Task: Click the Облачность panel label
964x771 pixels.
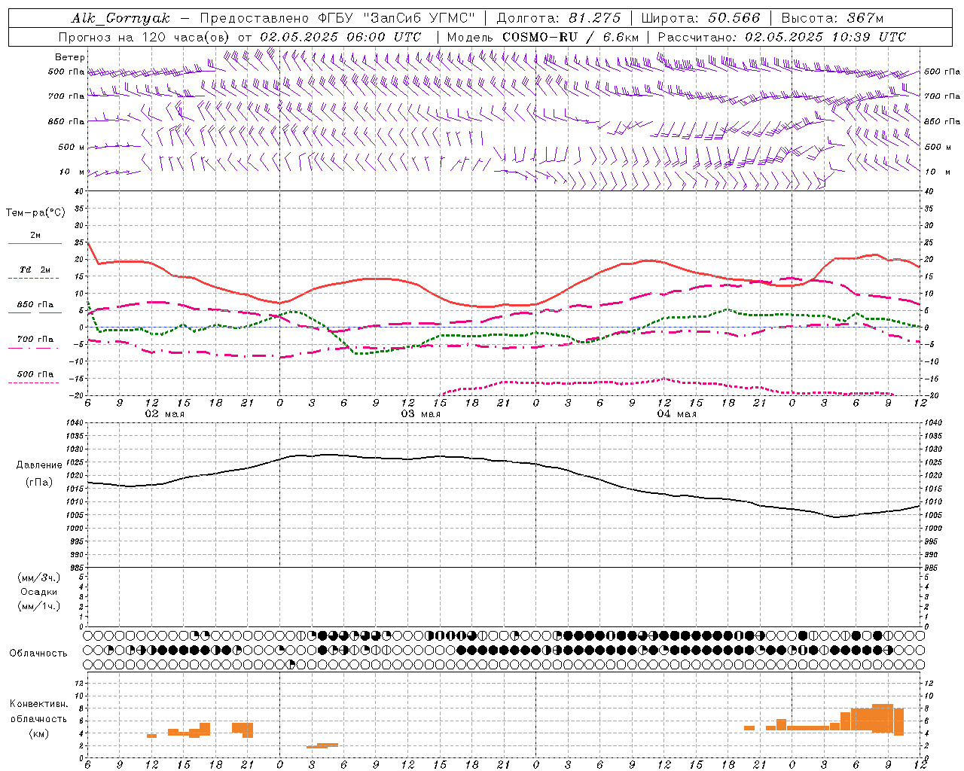Action: pos(38,654)
